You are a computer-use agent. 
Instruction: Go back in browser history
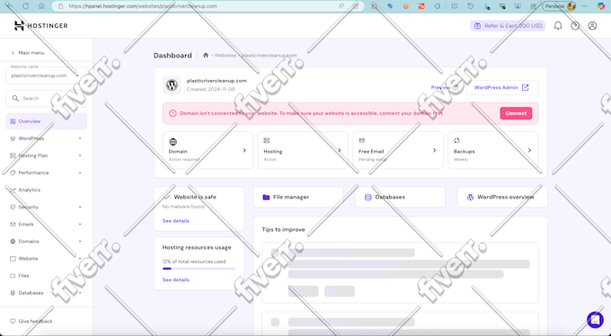click(x=10, y=6)
